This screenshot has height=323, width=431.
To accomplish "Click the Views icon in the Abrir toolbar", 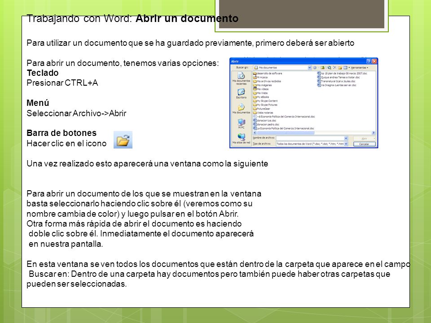I will [345, 68].
